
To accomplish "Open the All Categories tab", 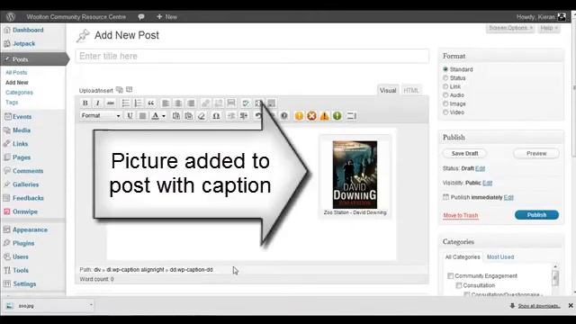I will 463,256.
